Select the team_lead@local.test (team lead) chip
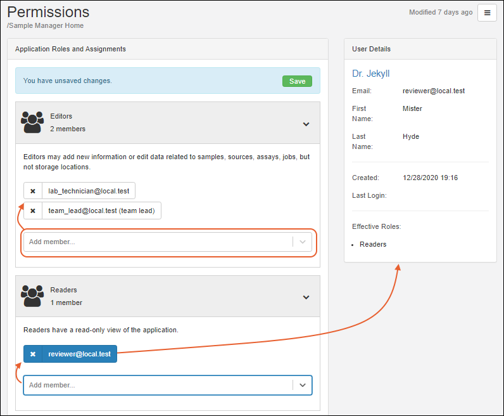Screen dimensions: 504x416 point(101,211)
